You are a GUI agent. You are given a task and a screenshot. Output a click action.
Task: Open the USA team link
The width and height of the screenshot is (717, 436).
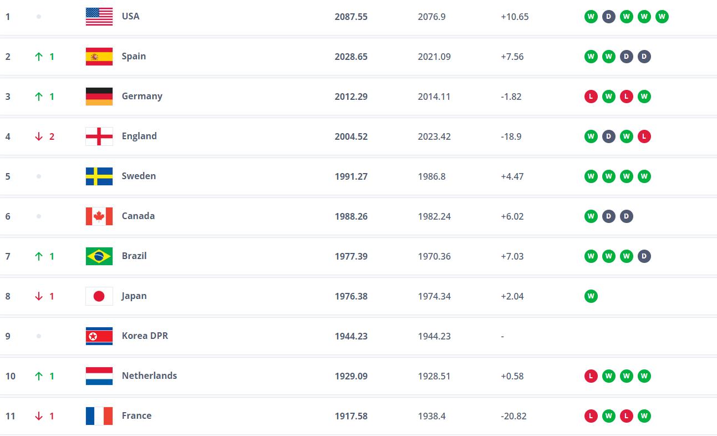click(131, 16)
